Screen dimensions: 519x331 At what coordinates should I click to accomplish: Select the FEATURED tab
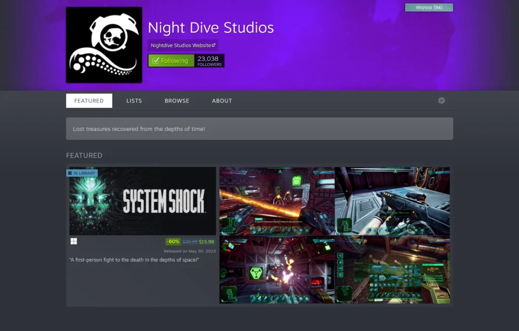[x=89, y=101]
